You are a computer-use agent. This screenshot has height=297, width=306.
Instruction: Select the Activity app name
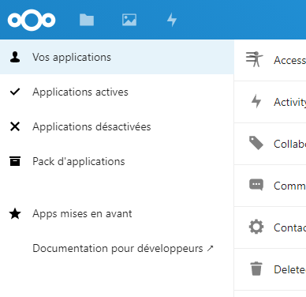[x=289, y=102]
